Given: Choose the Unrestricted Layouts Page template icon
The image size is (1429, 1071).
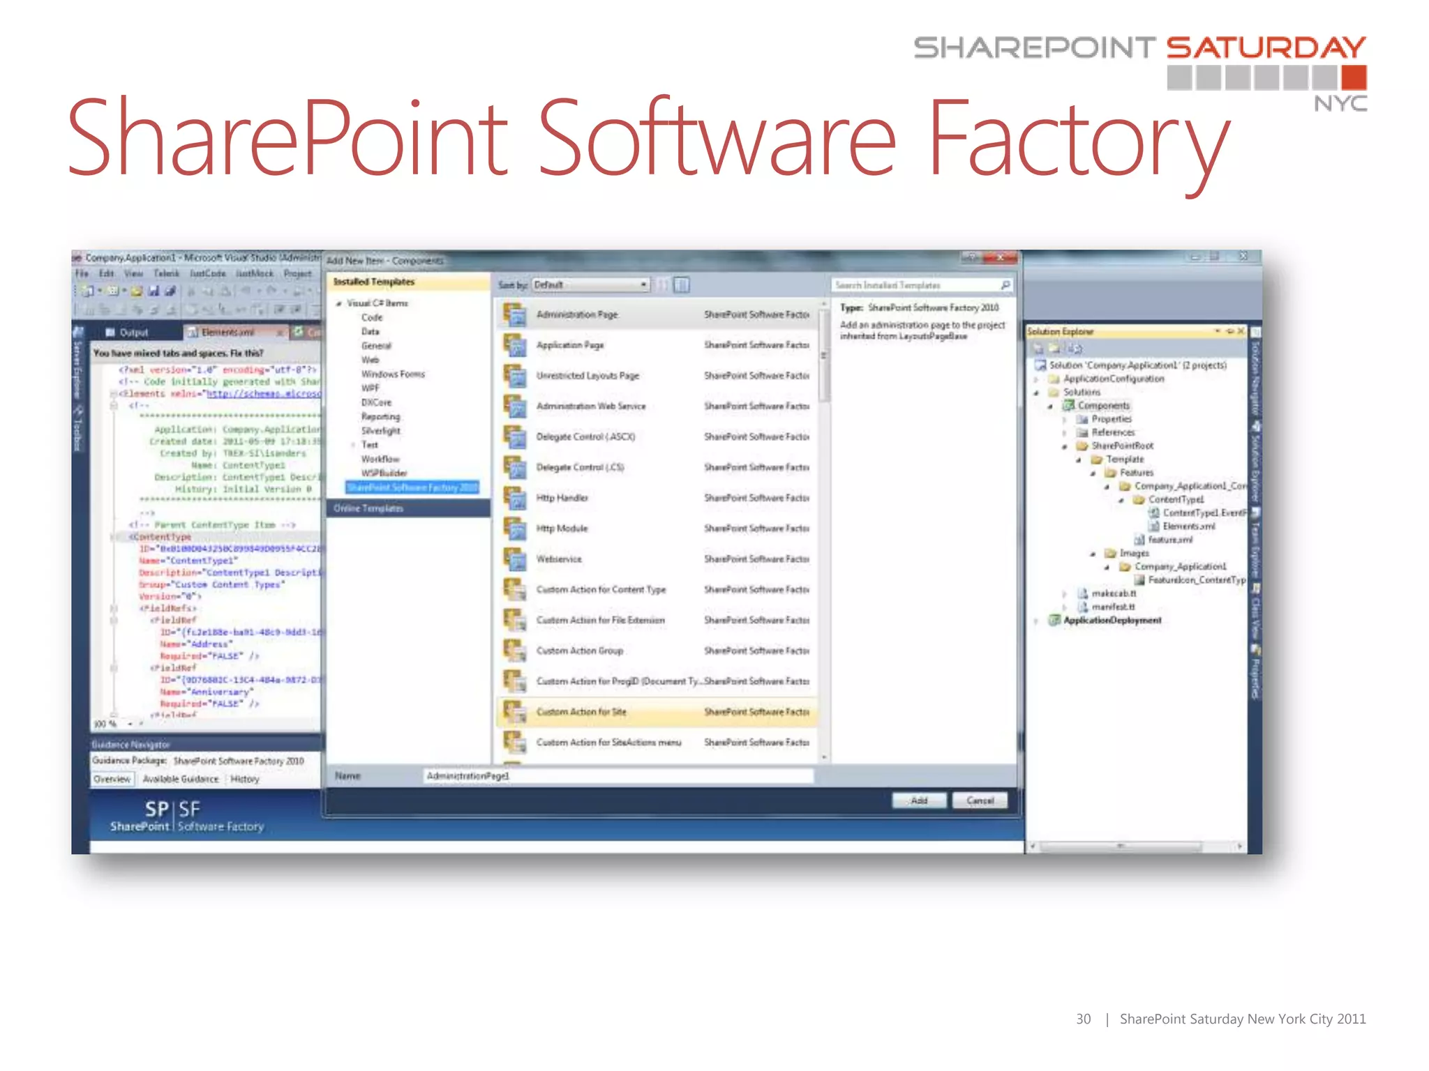Looking at the screenshot, I should point(515,376).
